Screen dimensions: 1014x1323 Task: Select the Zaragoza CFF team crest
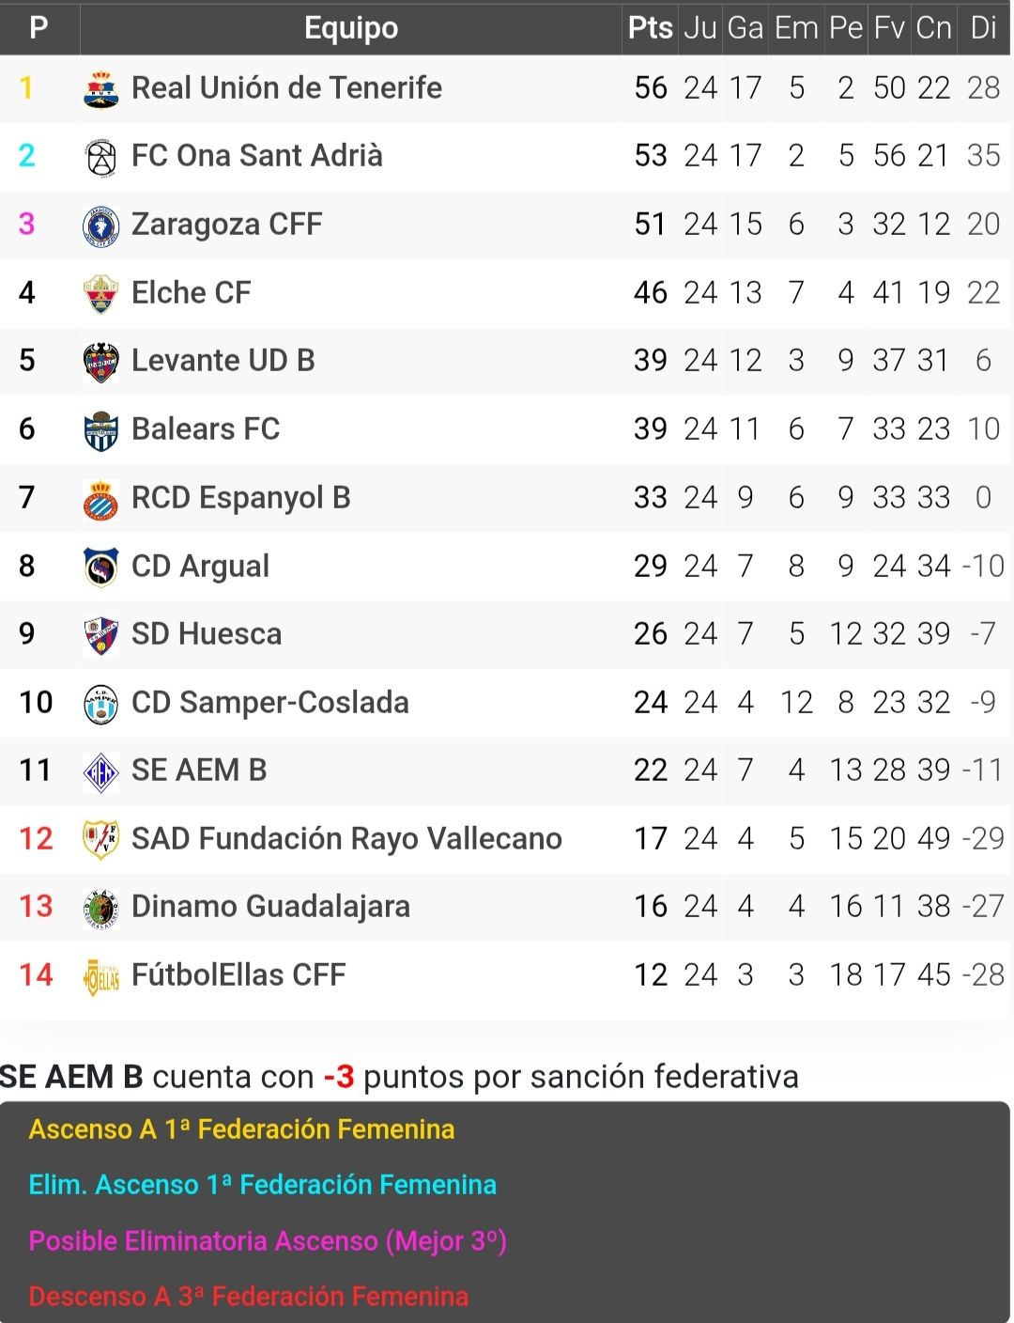click(x=101, y=226)
